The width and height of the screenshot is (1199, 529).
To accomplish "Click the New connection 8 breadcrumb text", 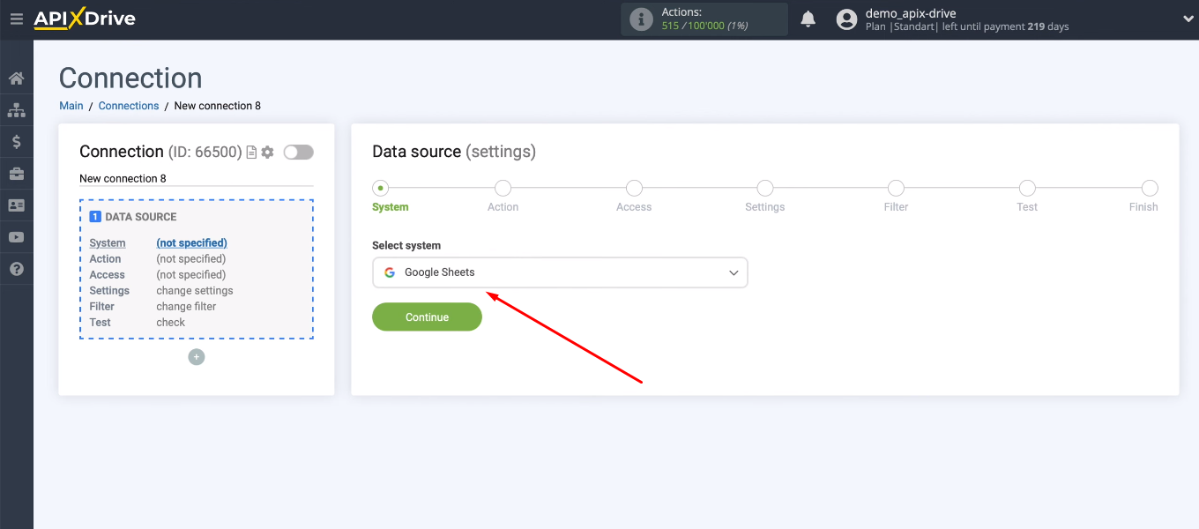I will [x=218, y=106].
